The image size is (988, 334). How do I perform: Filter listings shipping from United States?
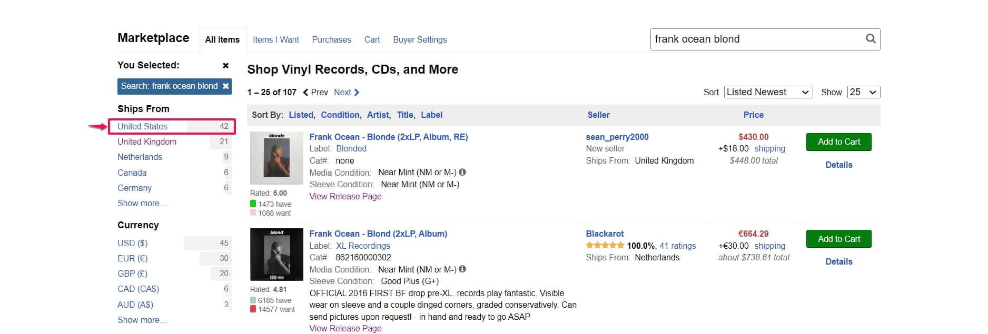(143, 126)
